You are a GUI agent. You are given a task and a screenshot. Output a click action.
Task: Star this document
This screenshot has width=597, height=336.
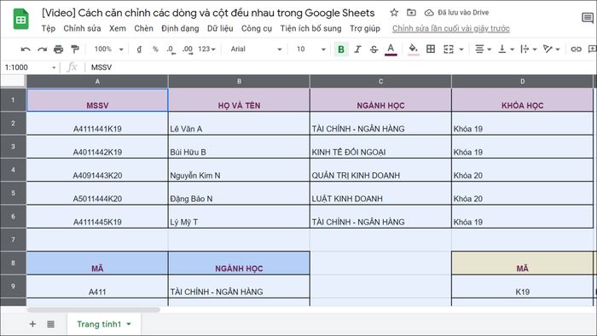[394, 13]
